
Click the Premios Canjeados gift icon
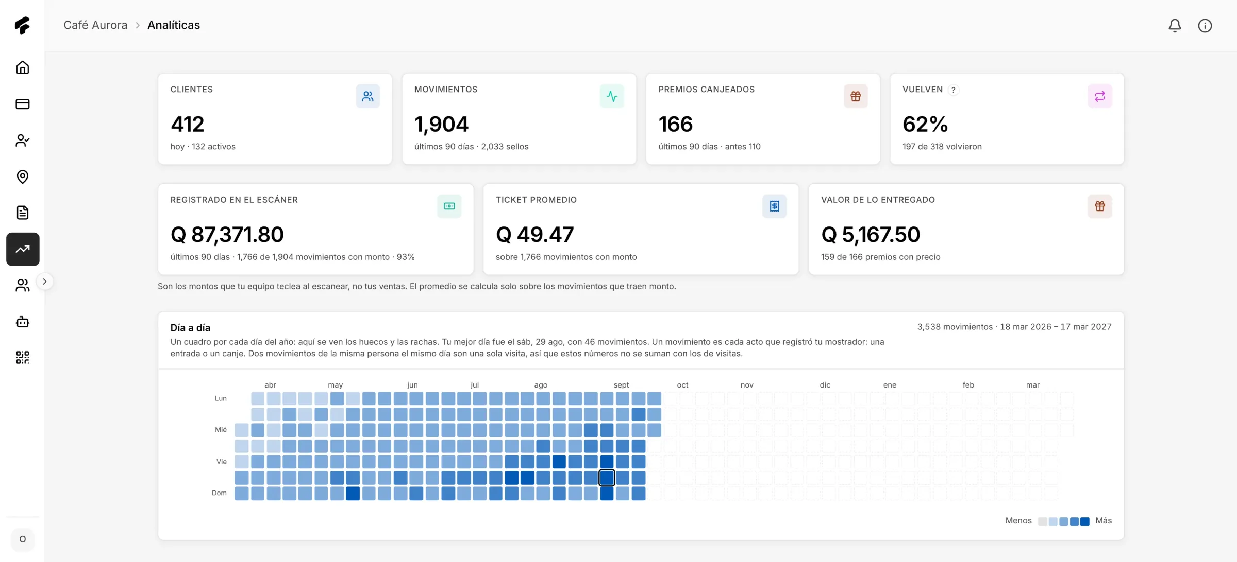coord(856,96)
